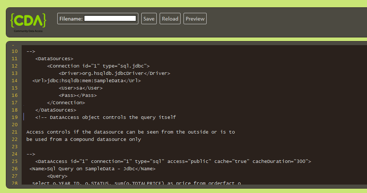Click the DataAccess object comment line
367x193 pixels.
106,117
